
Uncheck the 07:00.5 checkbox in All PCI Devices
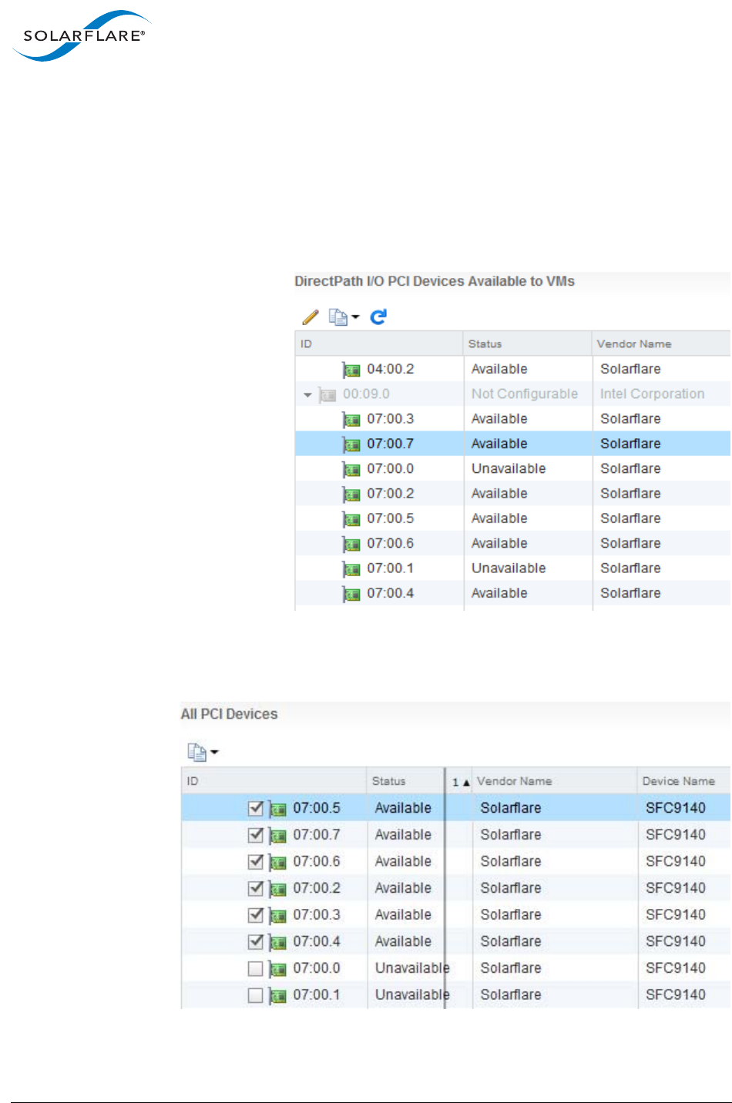click(256, 808)
